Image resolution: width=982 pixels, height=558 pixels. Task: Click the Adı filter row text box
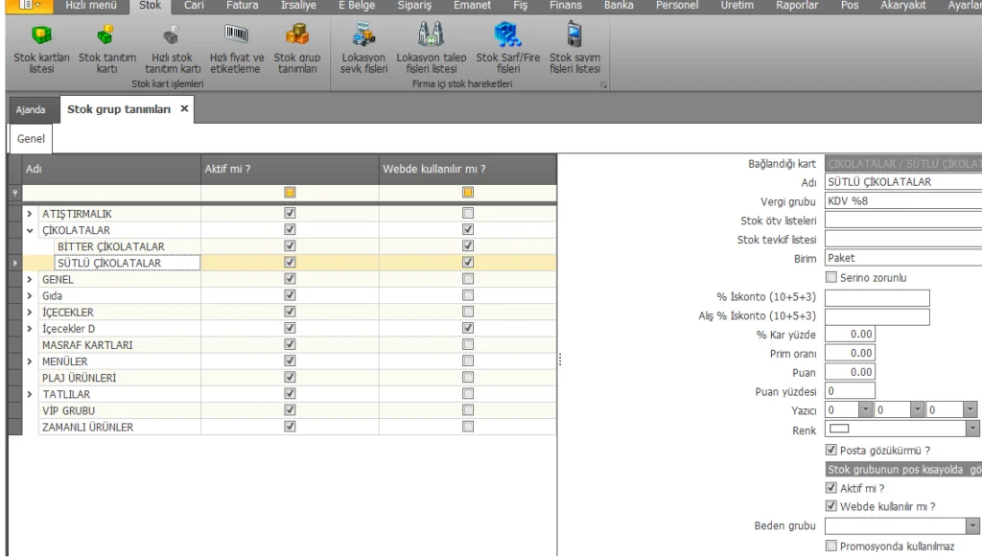point(111,193)
